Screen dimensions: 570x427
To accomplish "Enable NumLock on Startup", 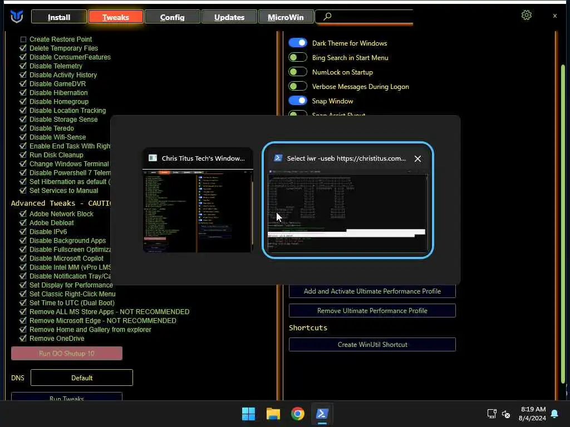I will coord(298,72).
